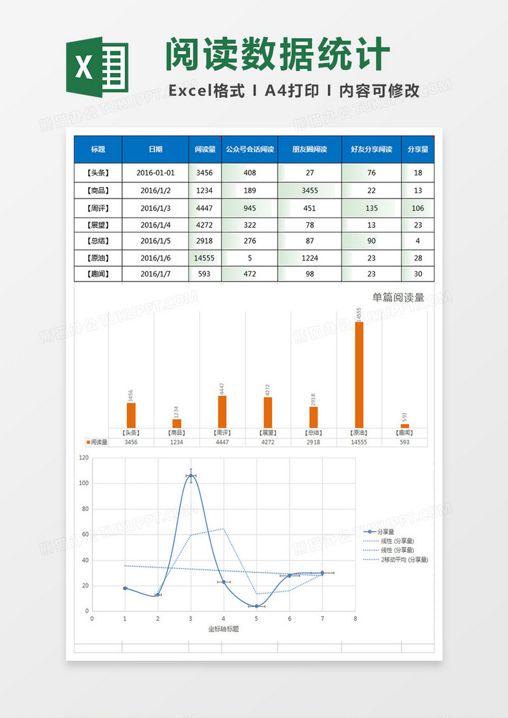This screenshot has height=718, width=508.
Task: Click the peak data point at 106
Action: 190,475
